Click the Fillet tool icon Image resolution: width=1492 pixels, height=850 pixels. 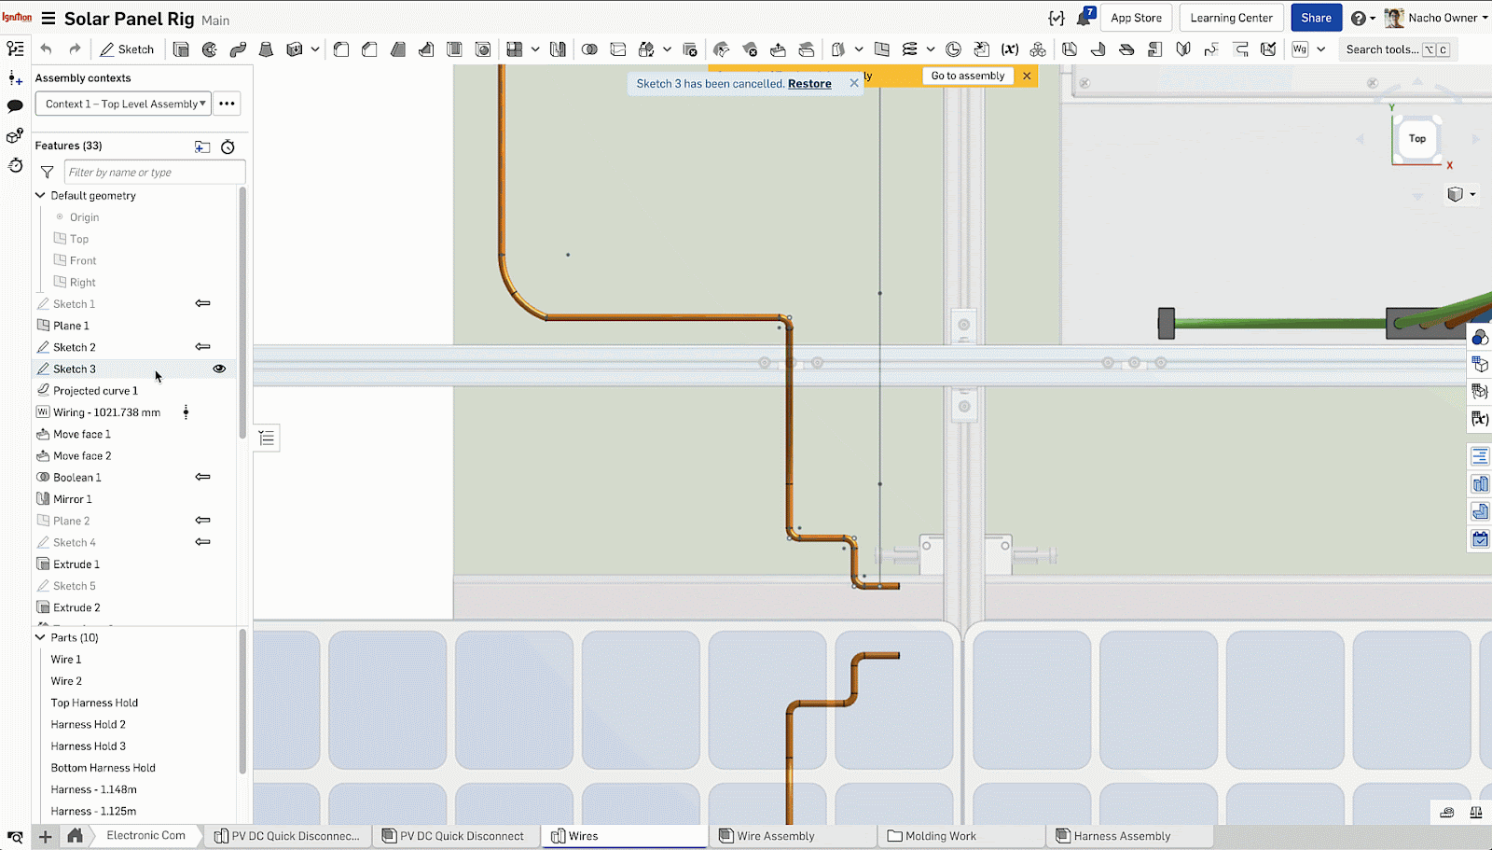pyautogui.click(x=341, y=49)
